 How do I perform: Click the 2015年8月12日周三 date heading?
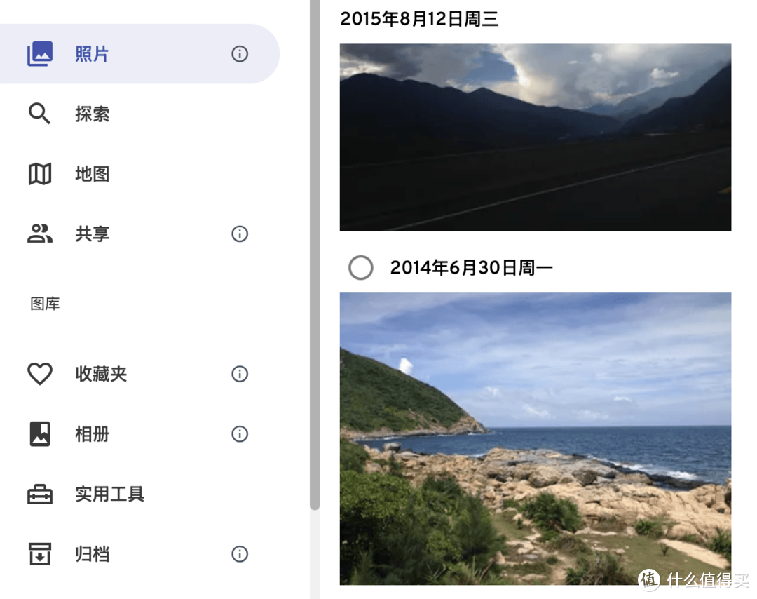419,19
